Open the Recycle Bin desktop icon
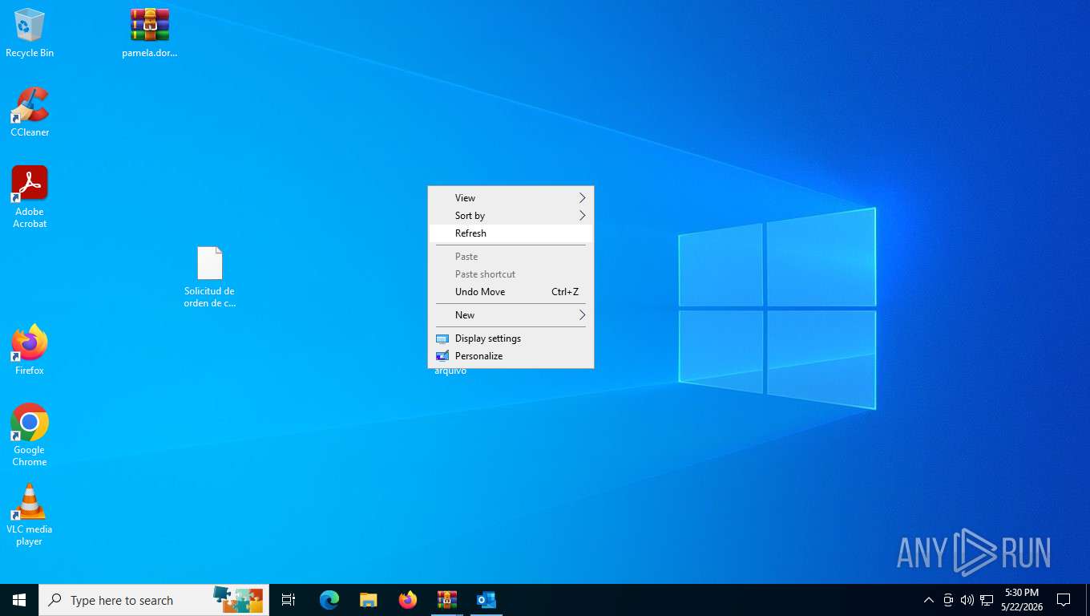This screenshot has height=616, width=1090. pyautogui.click(x=30, y=33)
